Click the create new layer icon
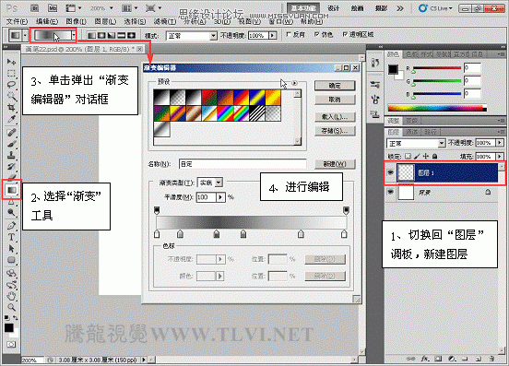Screen dimensions: 509x366 [479, 359]
